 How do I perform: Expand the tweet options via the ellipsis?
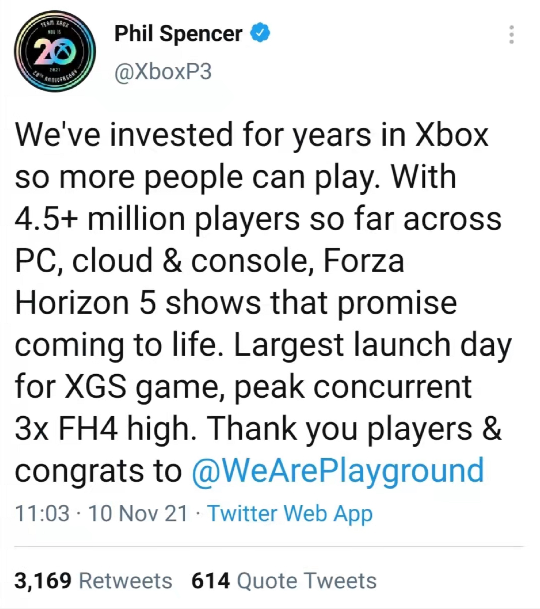point(511,35)
